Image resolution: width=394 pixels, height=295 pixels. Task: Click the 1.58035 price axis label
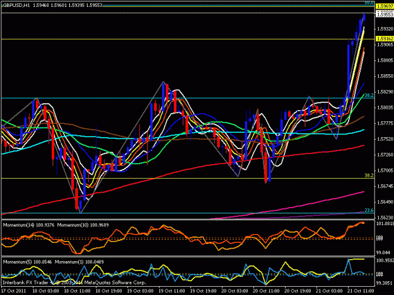tap(385, 108)
